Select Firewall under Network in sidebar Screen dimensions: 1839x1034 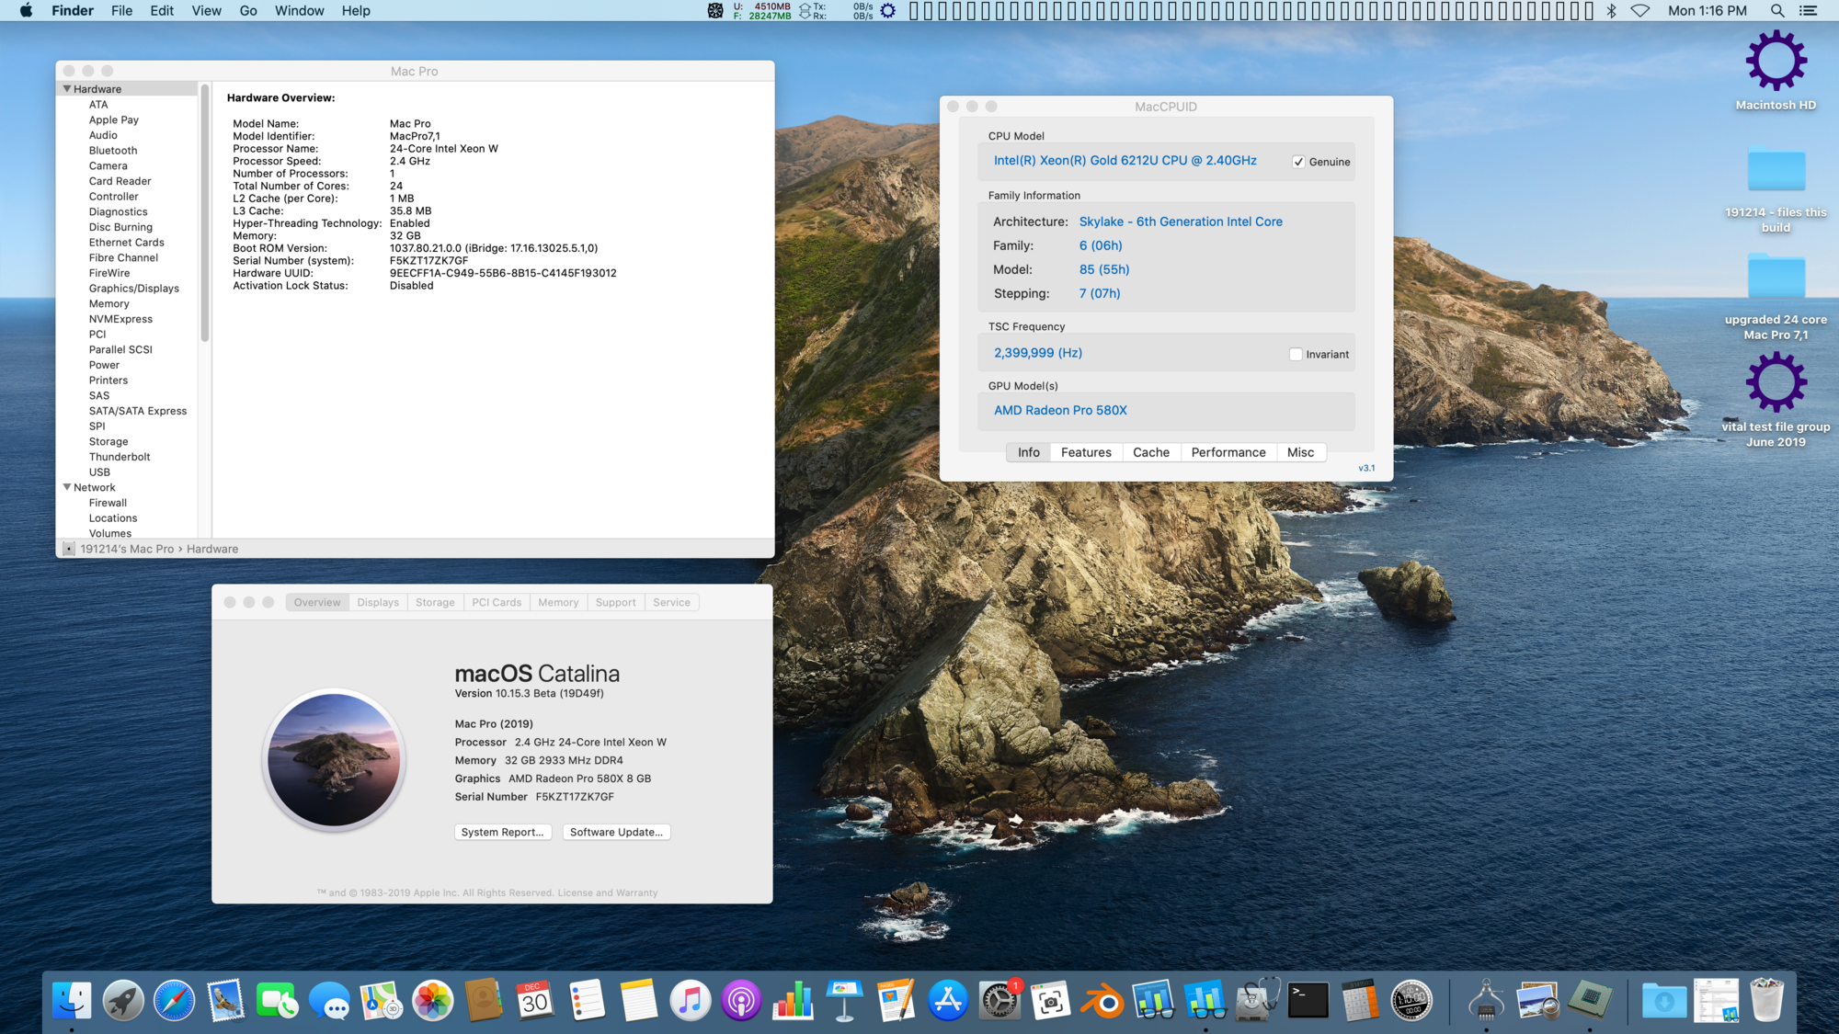[x=108, y=503]
